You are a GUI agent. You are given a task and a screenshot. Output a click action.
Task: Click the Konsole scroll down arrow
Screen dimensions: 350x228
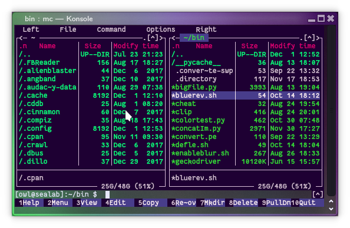click(331, 209)
